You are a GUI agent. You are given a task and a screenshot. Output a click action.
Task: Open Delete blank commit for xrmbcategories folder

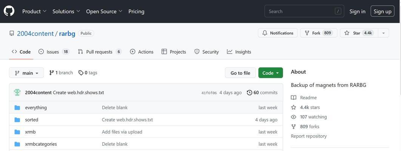[x=114, y=144]
